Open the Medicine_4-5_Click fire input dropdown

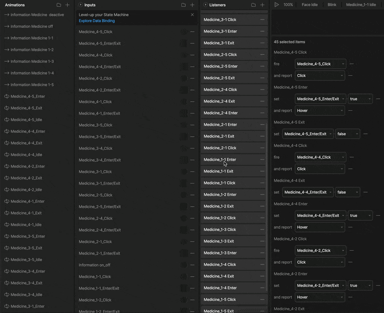coord(320,64)
